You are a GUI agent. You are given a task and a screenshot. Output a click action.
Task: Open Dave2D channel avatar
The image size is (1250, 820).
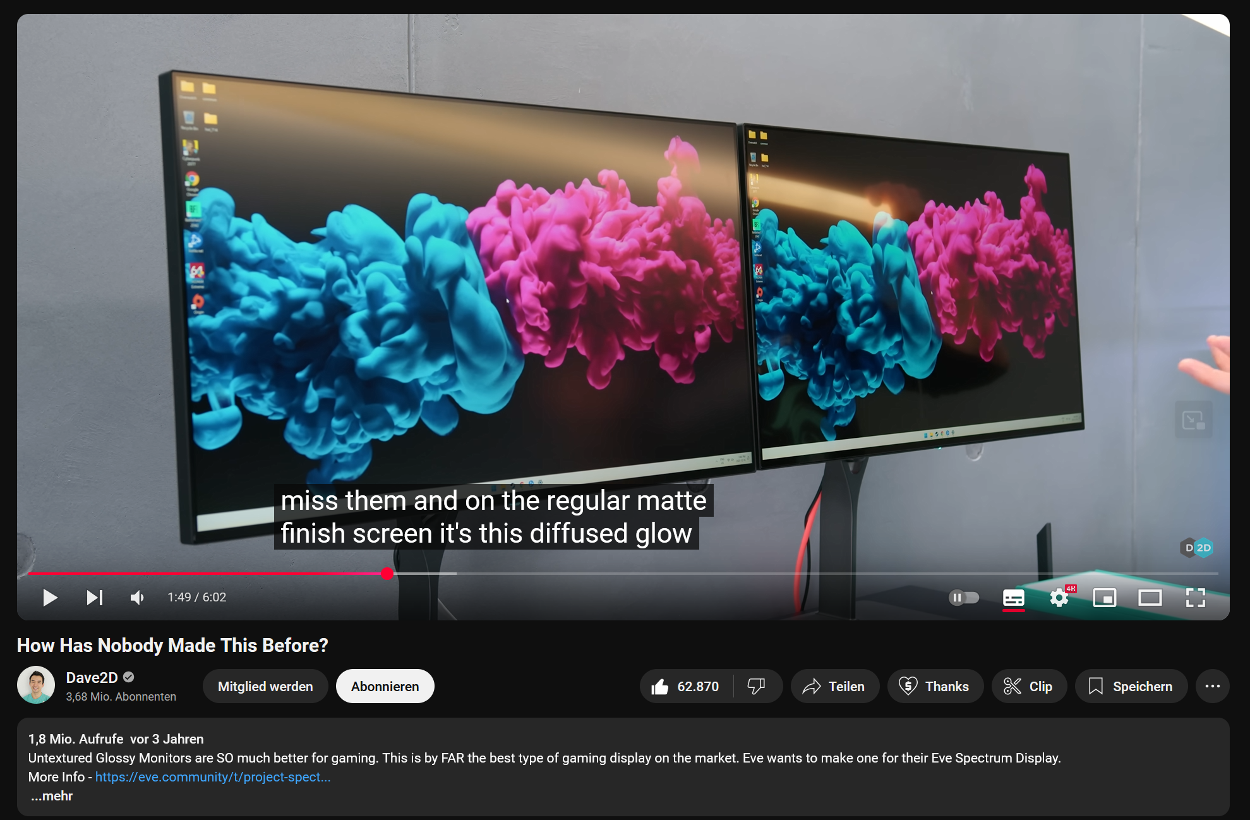tap(36, 685)
